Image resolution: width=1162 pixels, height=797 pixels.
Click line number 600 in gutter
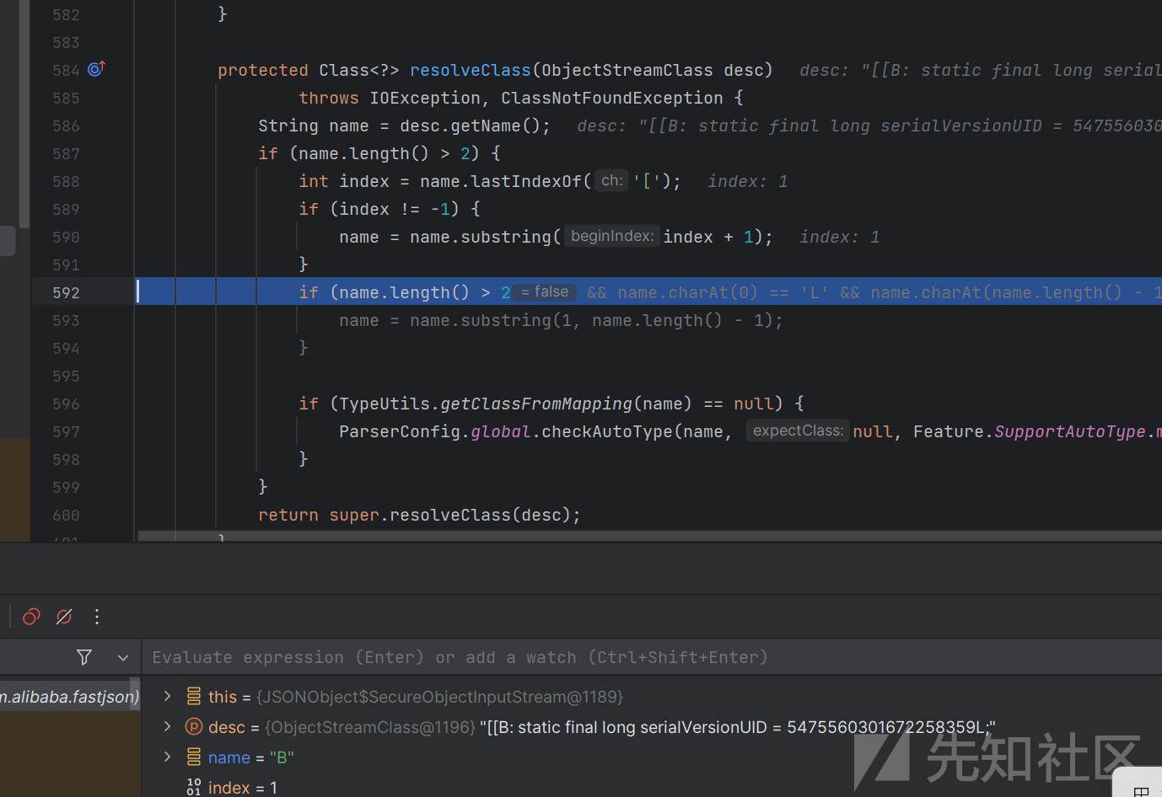[66, 515]
